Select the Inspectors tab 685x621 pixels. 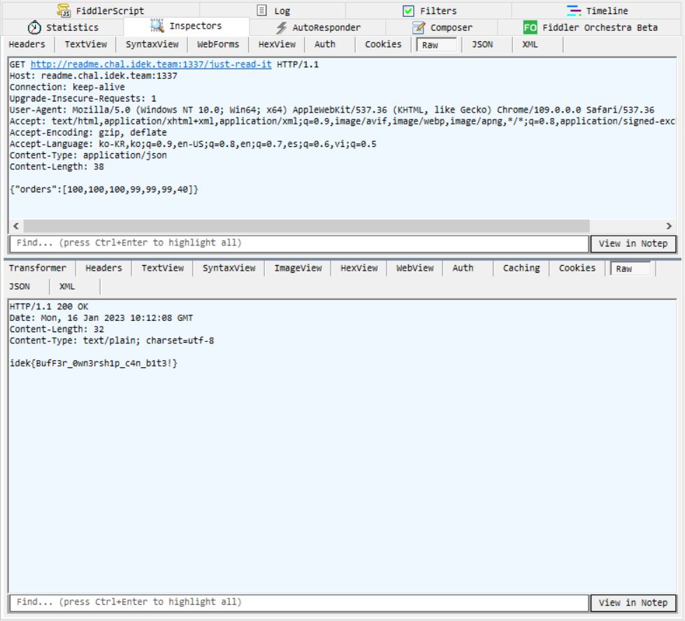pos(187,26)
